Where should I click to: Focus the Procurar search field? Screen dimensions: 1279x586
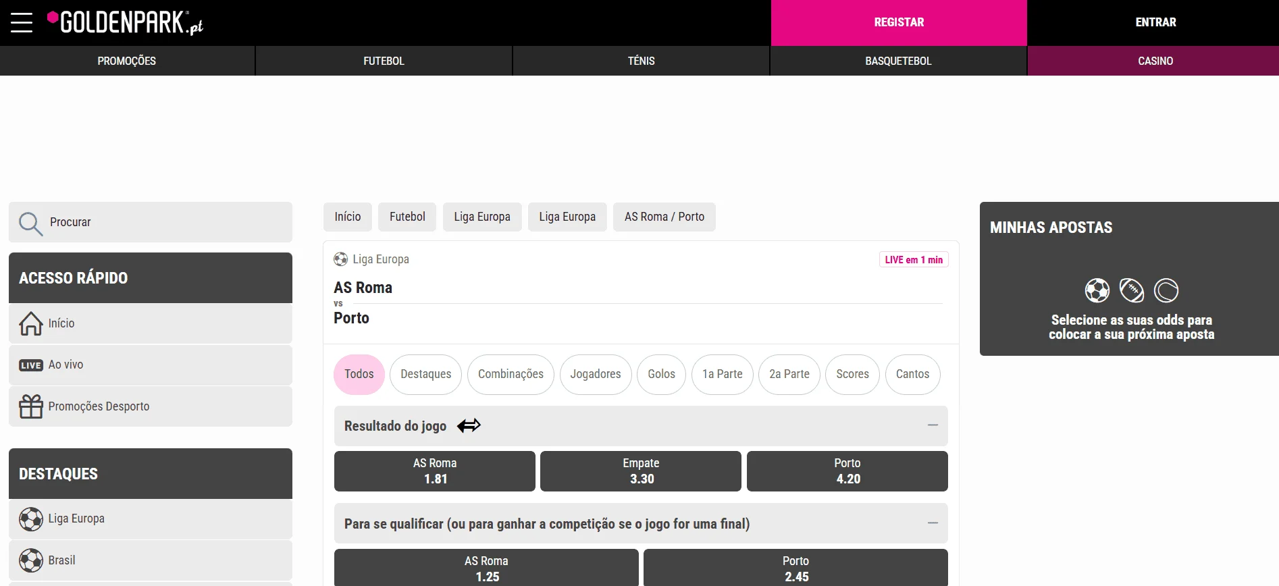click(x=151, y=222)
